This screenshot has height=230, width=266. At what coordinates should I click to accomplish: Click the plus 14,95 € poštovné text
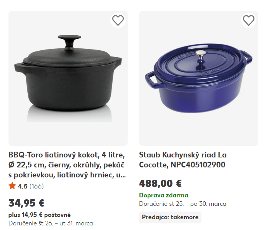click(x=40, y=215)
